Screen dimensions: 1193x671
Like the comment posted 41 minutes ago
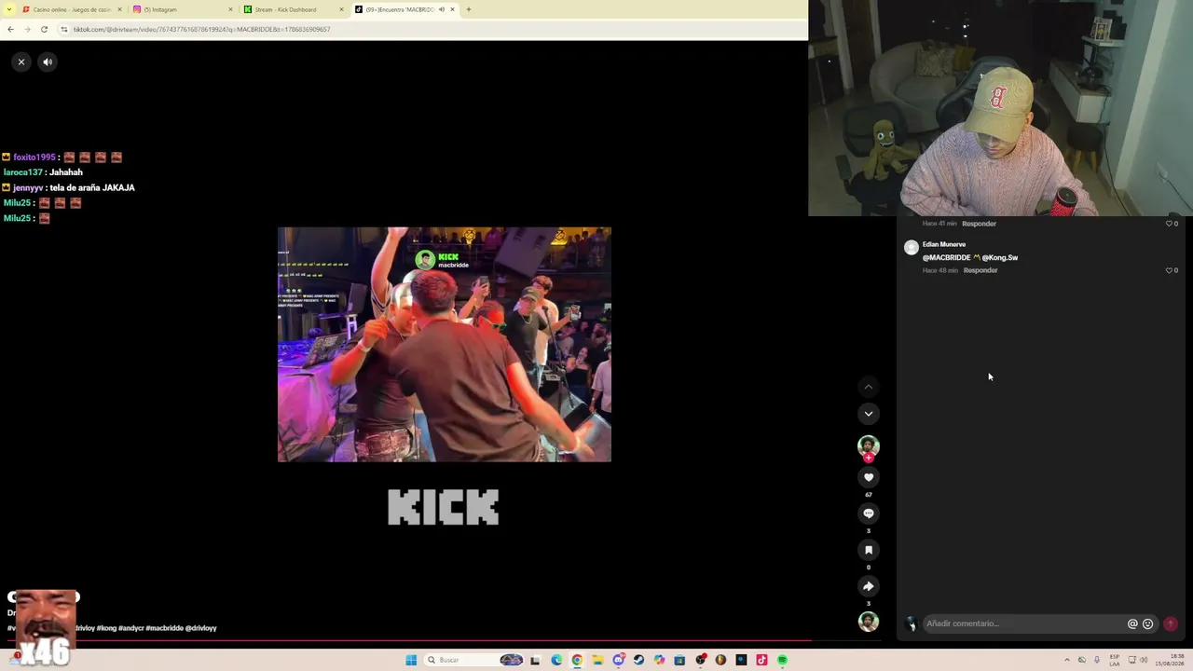pyautogui.click(x=1169, y=224)
